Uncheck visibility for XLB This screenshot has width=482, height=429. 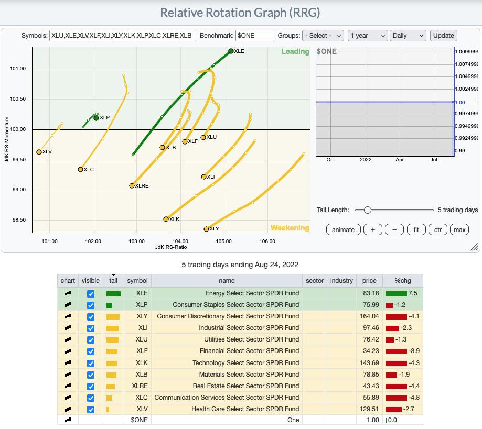coord(91,375)
